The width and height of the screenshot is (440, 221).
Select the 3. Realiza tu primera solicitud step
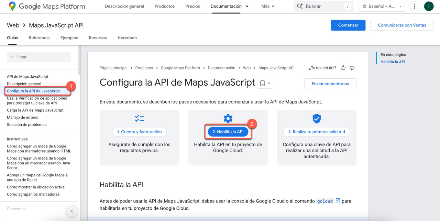tap(316, 132)
